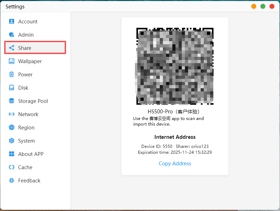The image size is (280, 211).
Task: Open the About APP page
Action: coord(35,154)
